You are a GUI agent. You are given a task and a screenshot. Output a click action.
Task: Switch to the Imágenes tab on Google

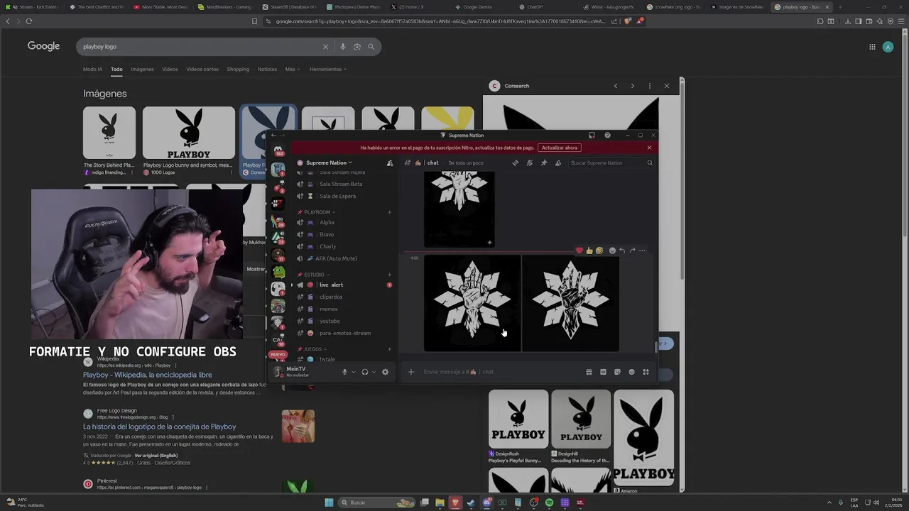pos(142,69)
